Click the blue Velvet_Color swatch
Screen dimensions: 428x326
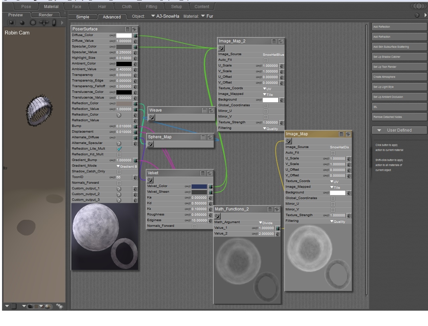(199, 186)
